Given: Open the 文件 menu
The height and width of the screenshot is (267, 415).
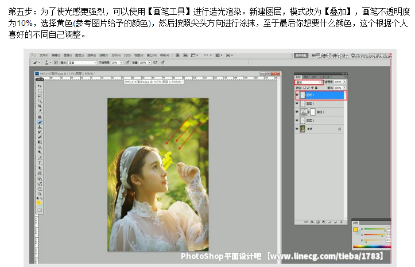Looking at the screenshot, I should [x=44, y=56].
